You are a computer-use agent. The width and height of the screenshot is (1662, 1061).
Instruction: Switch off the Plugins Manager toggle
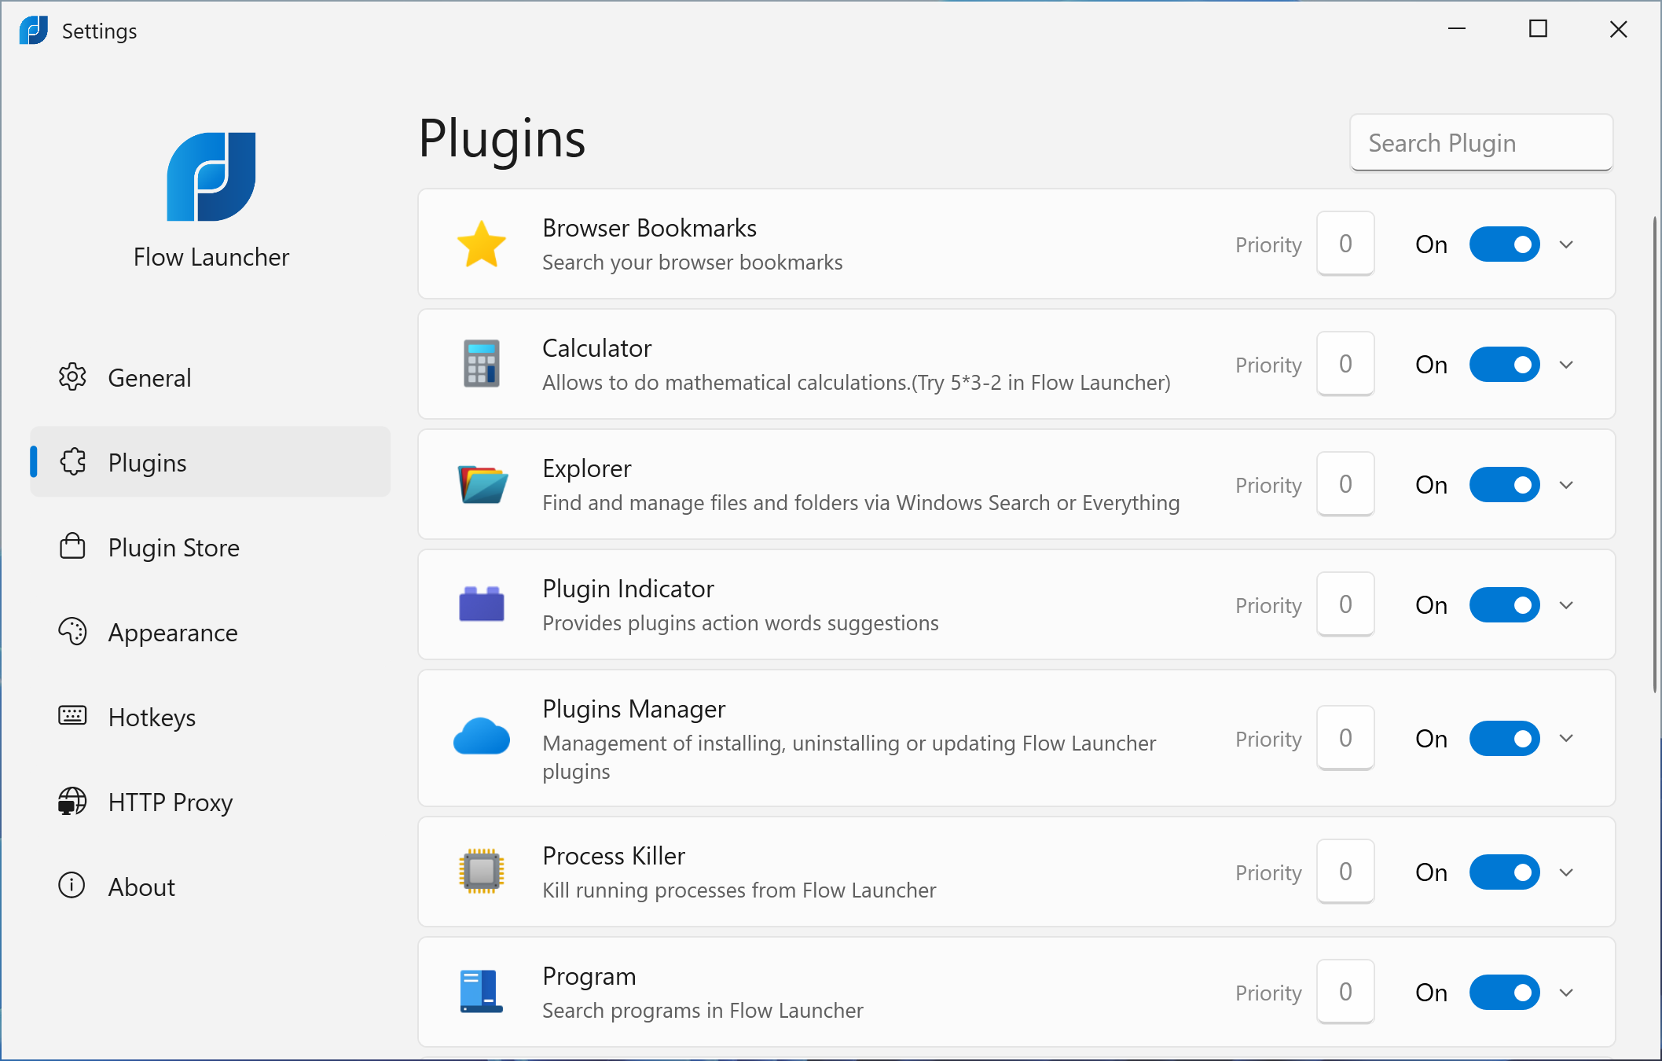[x=1504, y=739]
